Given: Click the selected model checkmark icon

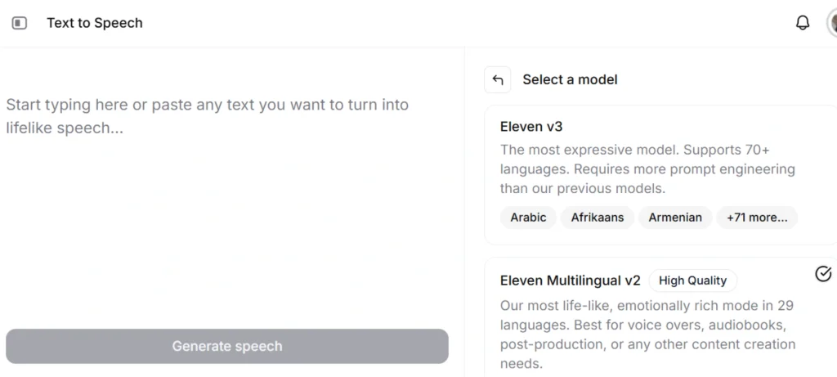Looking at the screenshot, I should coord(823,274).
